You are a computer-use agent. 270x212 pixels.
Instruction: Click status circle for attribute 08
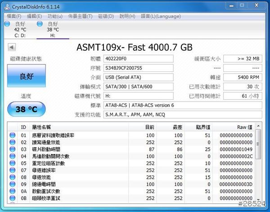pyautogui.click(x=13, y=177)
